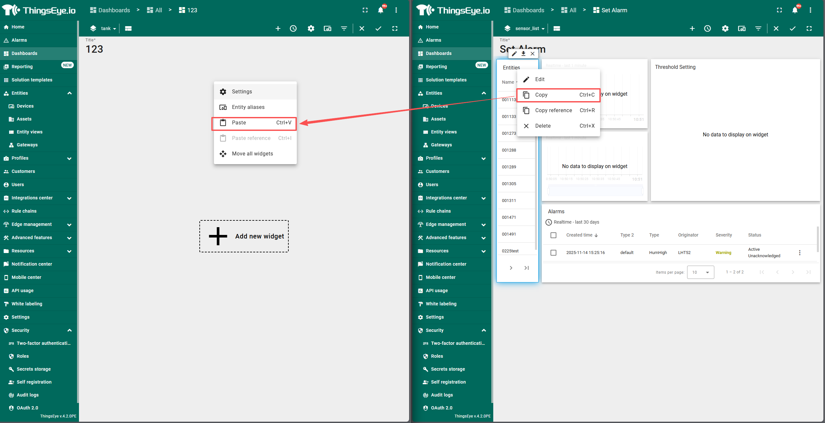This screenshot has height=423, width=825.
Task: Click the Add new widget button
Action: (244, 236)
